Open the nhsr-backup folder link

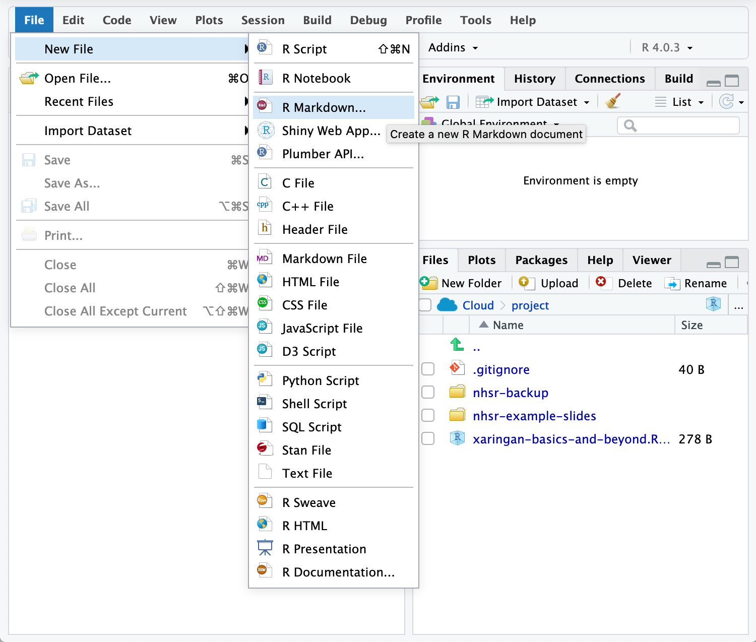[511, 393]
